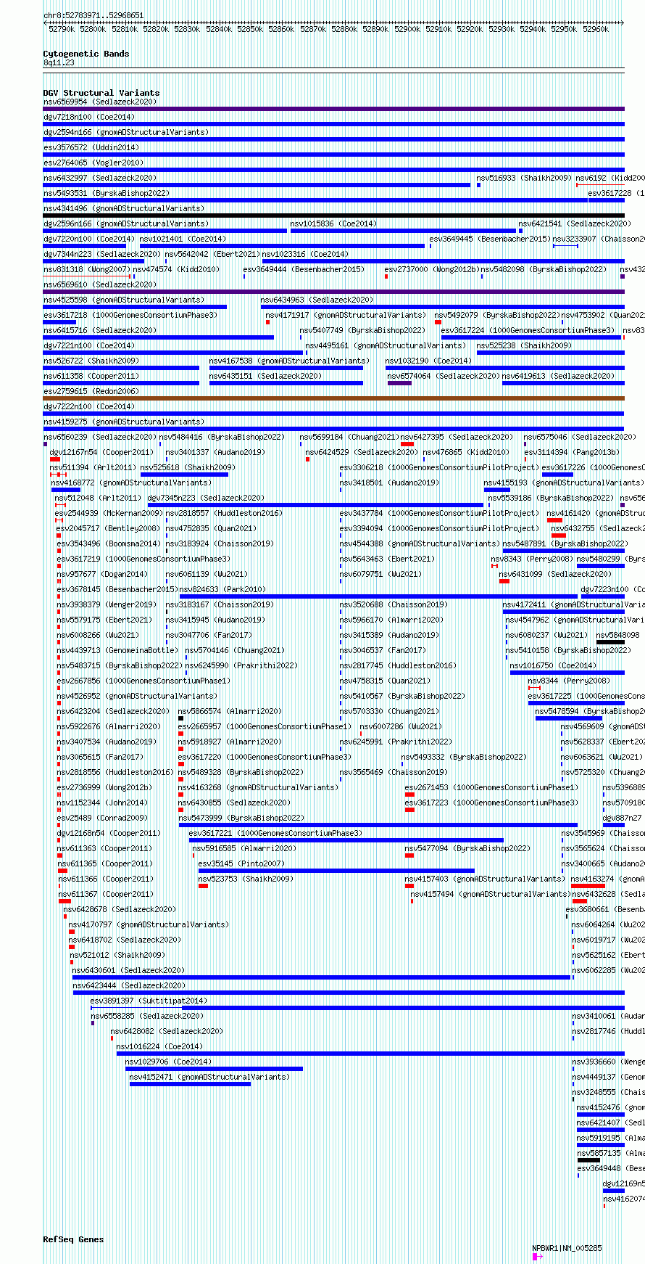The width and height of the screenshot is (645, 1264).
Task: Select nsv4159275 (gnomADStructuralVariants) label
Action: [x=124, y=422]
